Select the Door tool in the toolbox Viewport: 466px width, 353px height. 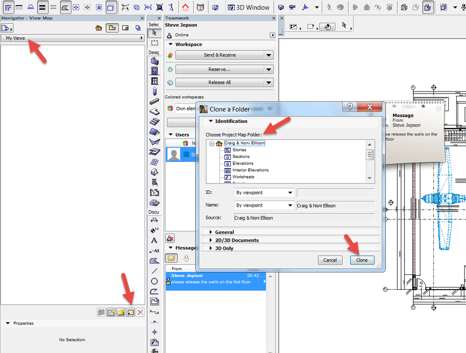(154, 71)
